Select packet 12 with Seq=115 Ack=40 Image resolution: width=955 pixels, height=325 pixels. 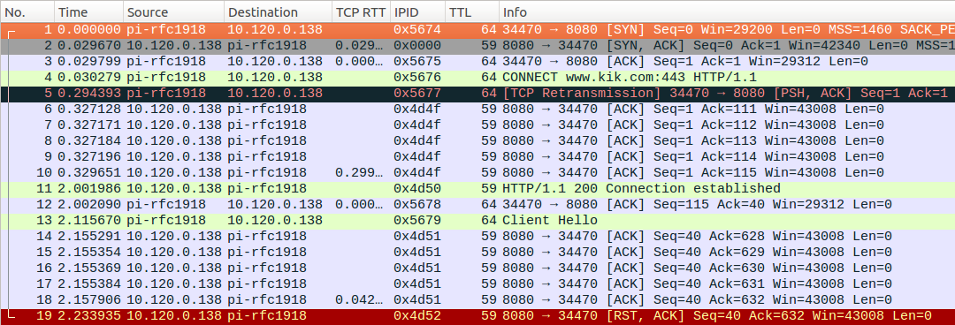477,204
